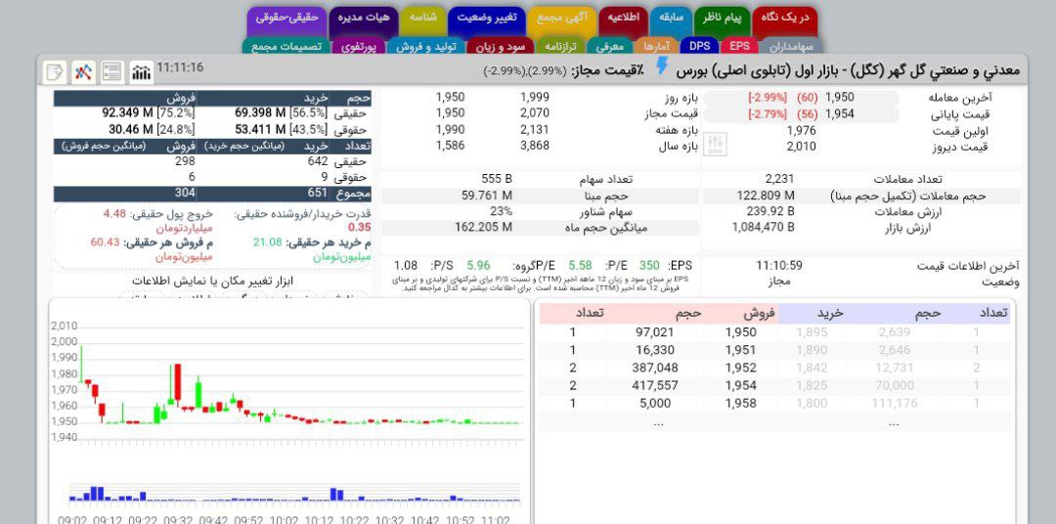Switch to the پیام ناظر tab
This screenshot has width=1056, height=524.
click(x=722, y=18)
